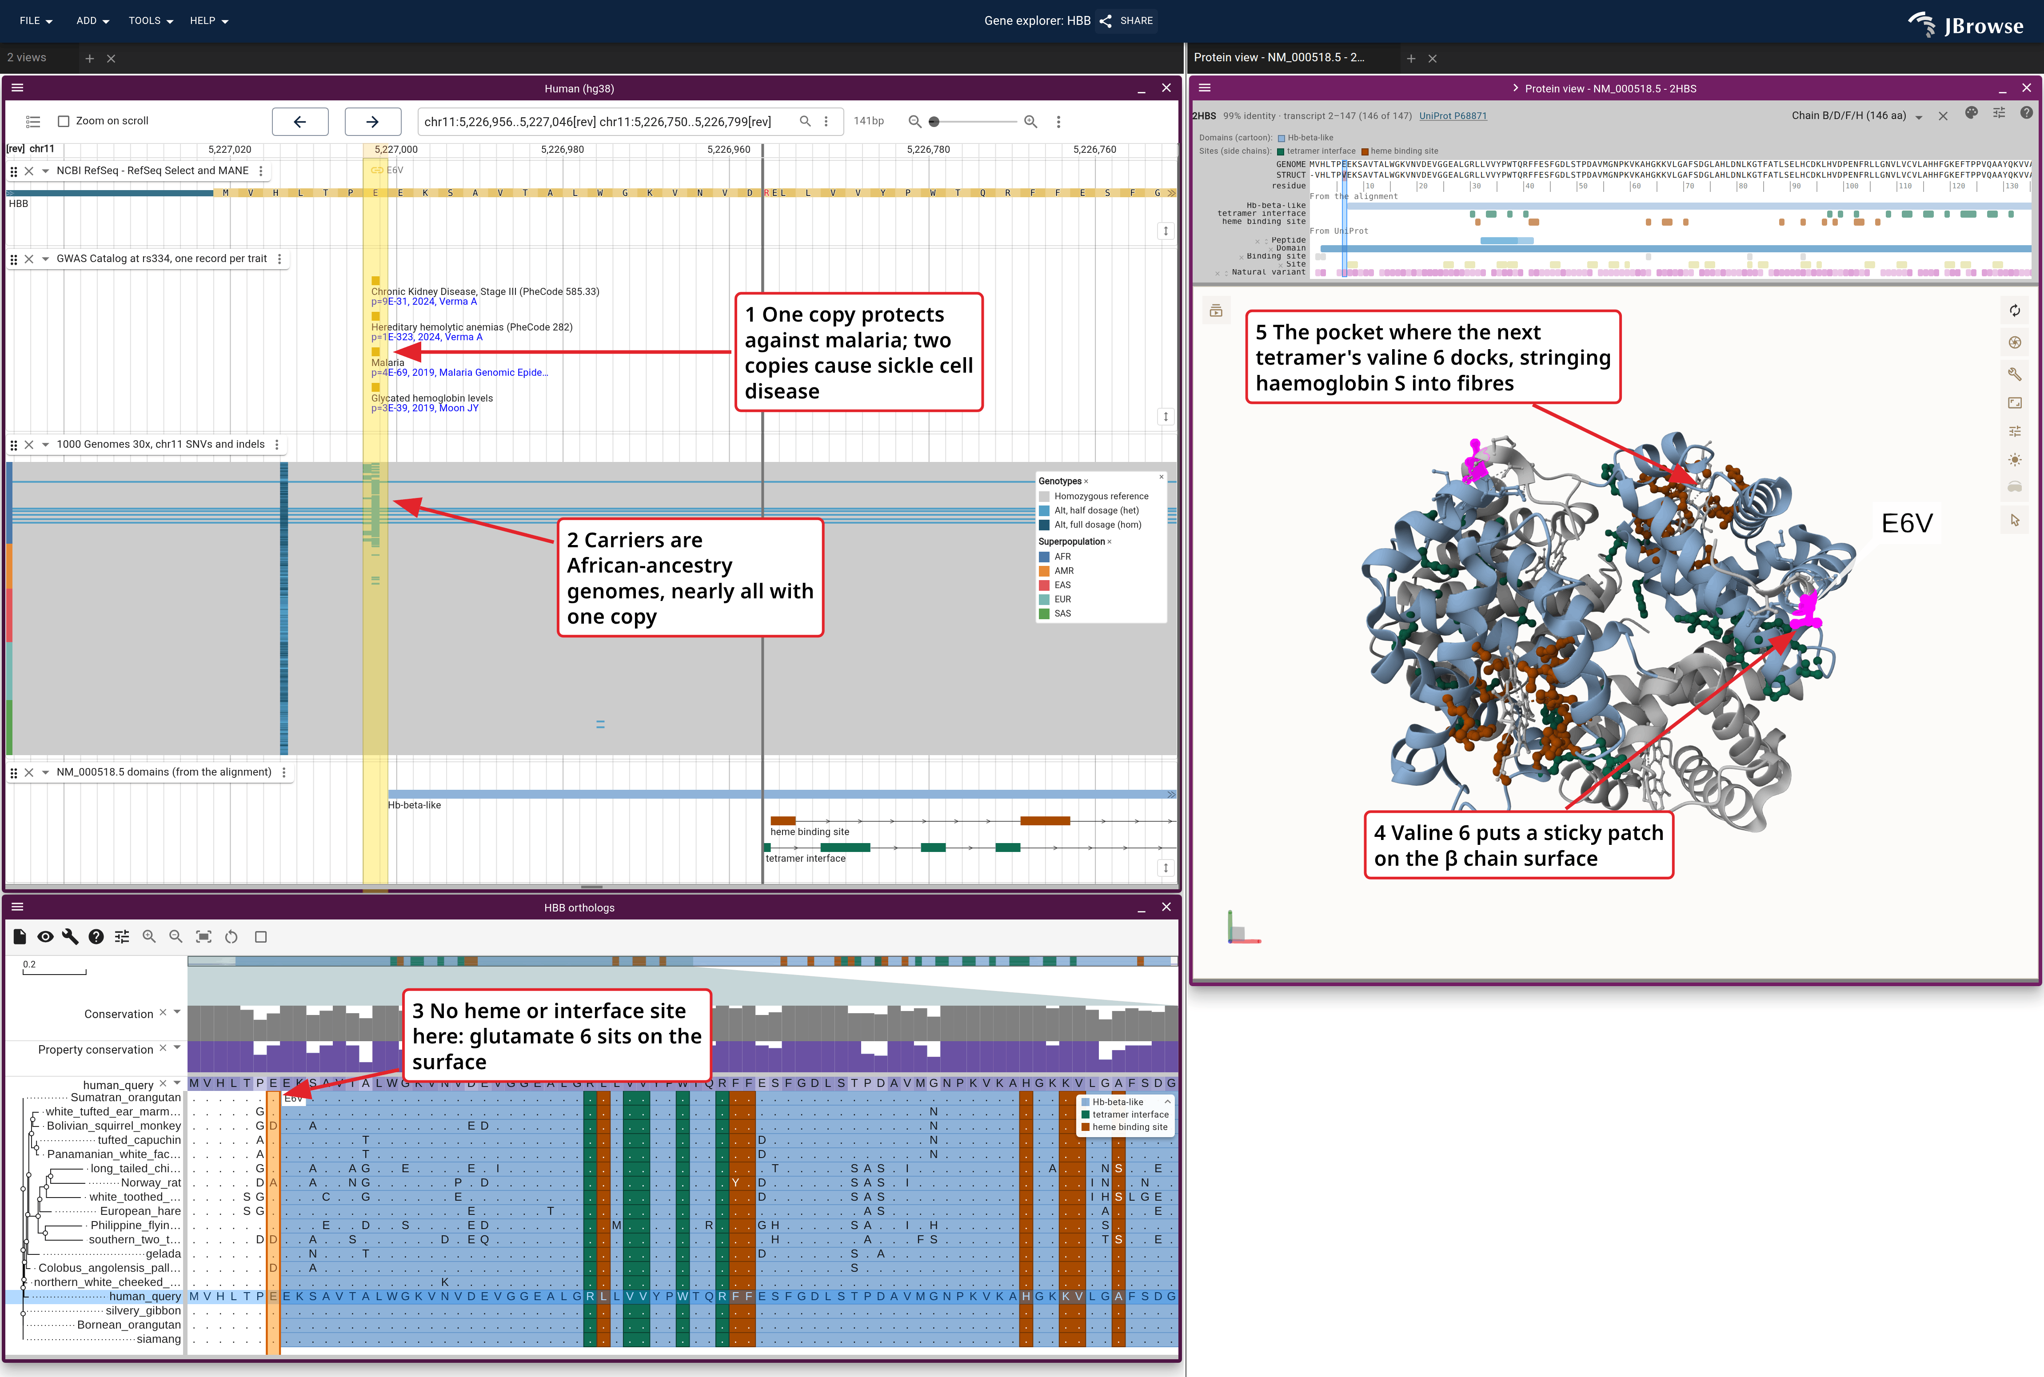The height and width of the screenshot is (1377, 2044).
Task: Open Protein view settings sliders icon
Action: pyautogui.click(x=1998, y=113)
